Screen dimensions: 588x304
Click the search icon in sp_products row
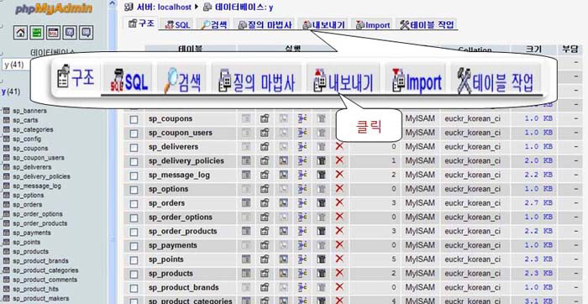284,273
